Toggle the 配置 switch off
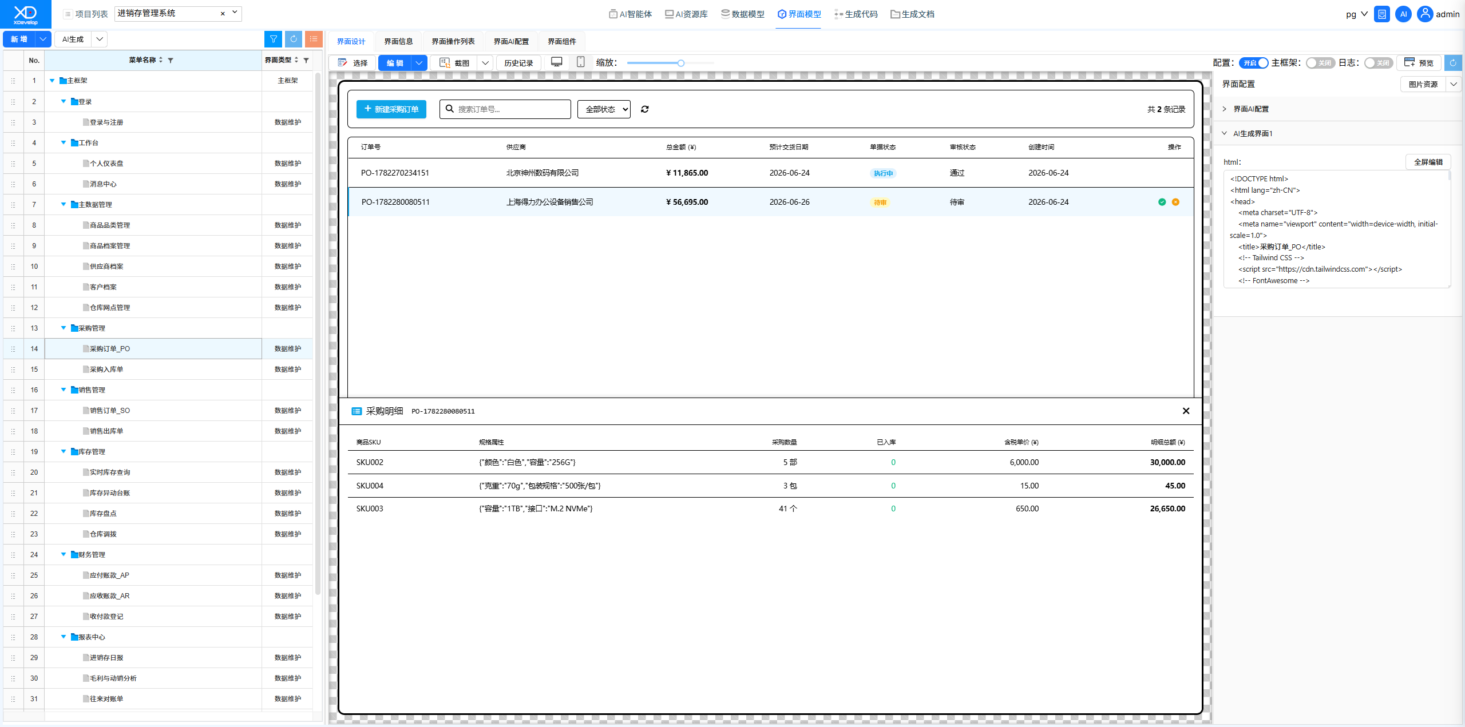The width and height of the screenshot is (1465, 727). point(1253,63)
